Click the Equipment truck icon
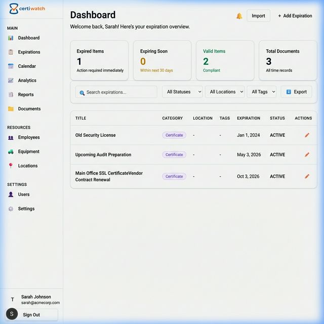This screenshot has height=324, width=324. 11,152
